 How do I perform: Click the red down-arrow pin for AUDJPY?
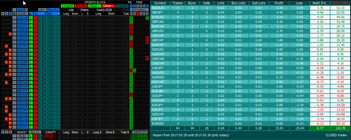131,26
